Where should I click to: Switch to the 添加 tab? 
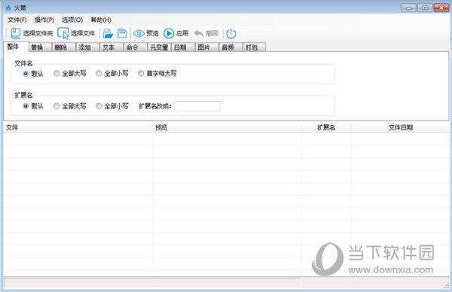[x=87, y=47]
